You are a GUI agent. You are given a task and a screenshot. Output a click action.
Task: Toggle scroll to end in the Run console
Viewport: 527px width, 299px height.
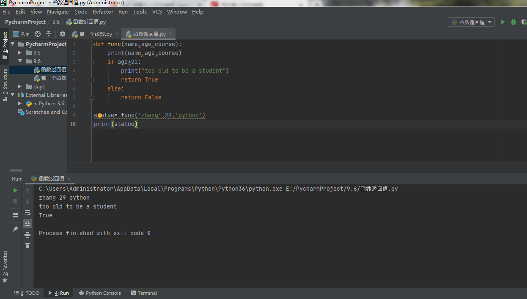coord(27,224)
